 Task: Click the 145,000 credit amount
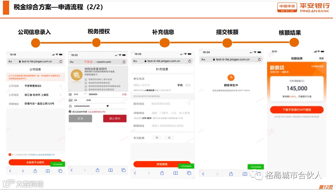(297, 88)
